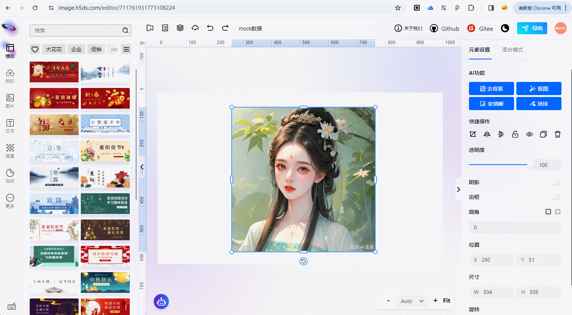Click the W width input field
572x315 pixels.
[491, 292]
